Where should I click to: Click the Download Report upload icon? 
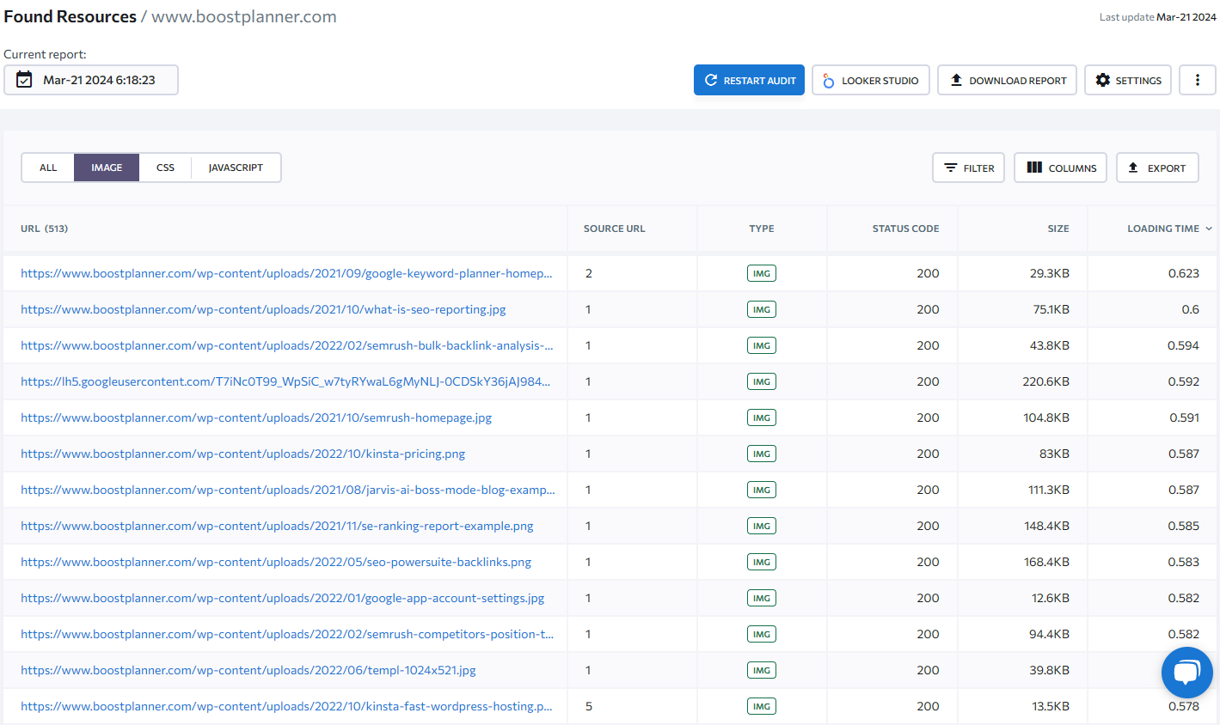(956, 80)
